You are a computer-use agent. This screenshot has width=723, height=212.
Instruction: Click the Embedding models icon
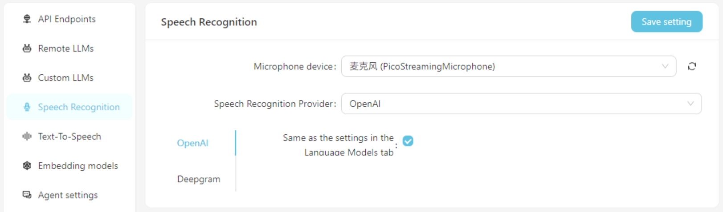(27, 165)
